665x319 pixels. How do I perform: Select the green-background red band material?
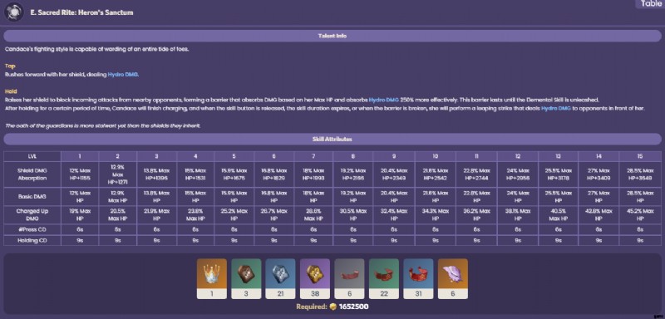[384, 278]
